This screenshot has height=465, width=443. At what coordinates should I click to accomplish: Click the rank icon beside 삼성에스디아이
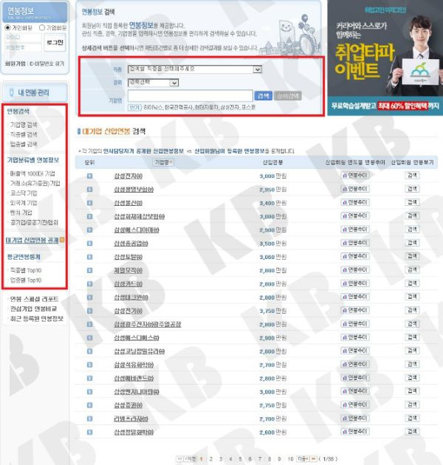coord(89,230)
